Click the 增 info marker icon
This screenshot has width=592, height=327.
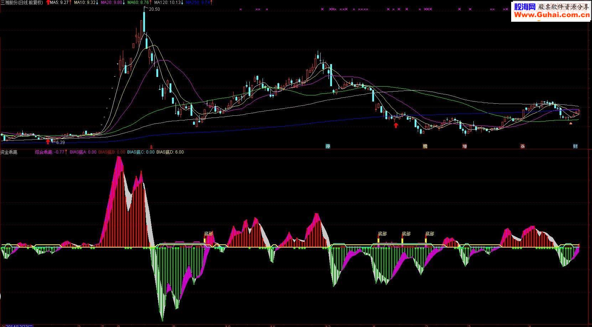[x=464, y=146]
